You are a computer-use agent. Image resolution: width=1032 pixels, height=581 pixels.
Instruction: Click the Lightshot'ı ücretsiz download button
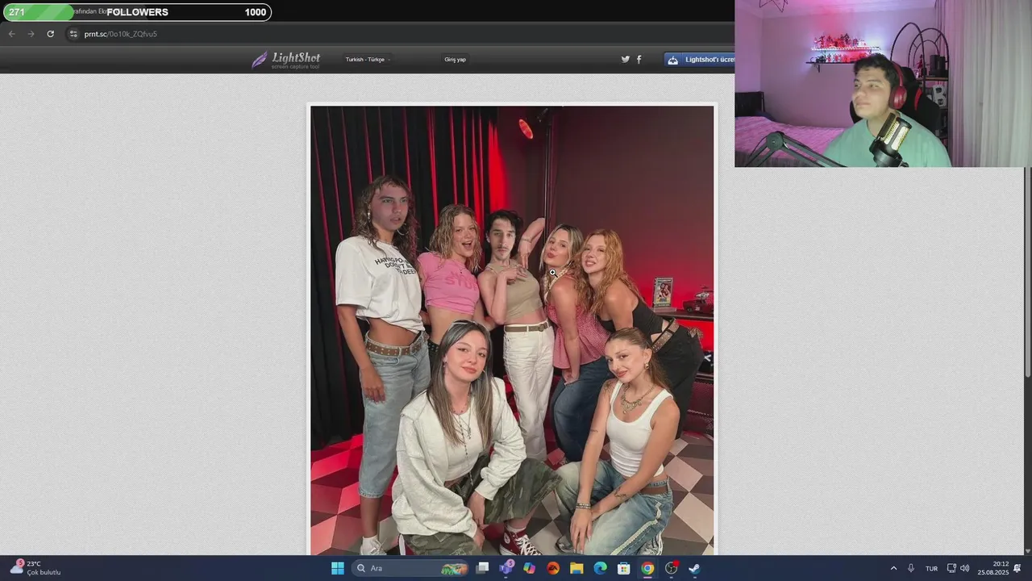[700, 60]
